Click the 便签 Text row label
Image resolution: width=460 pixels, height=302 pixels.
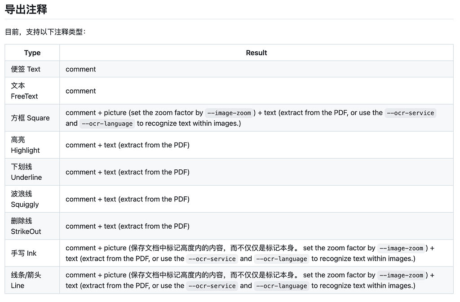[x=26, y=69]
